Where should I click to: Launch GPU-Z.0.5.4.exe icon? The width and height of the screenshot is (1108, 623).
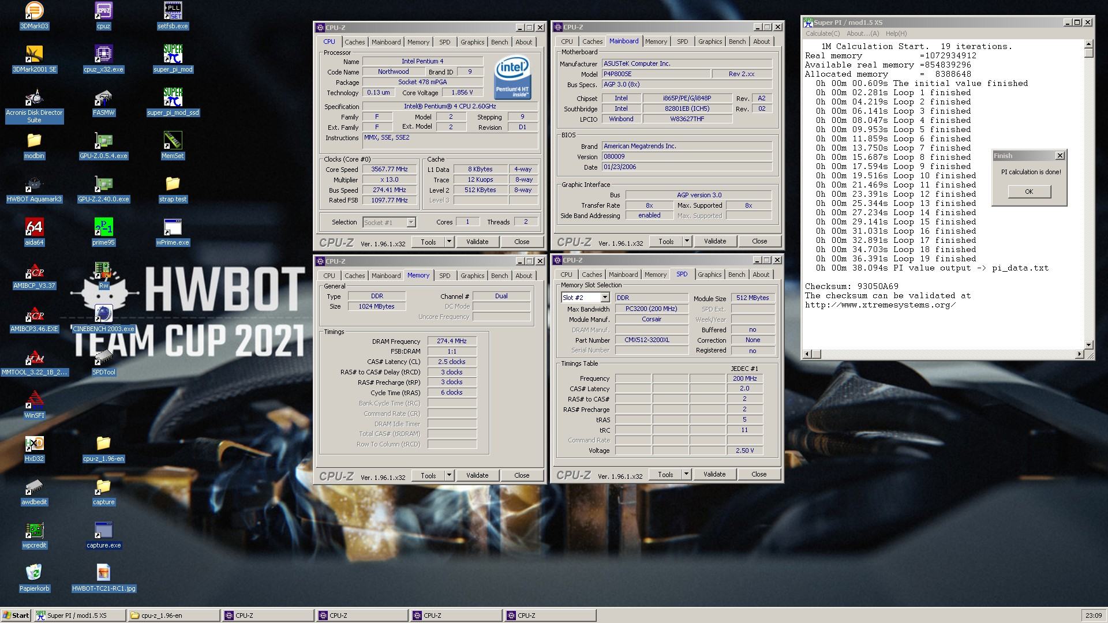[x=103, y=145]
